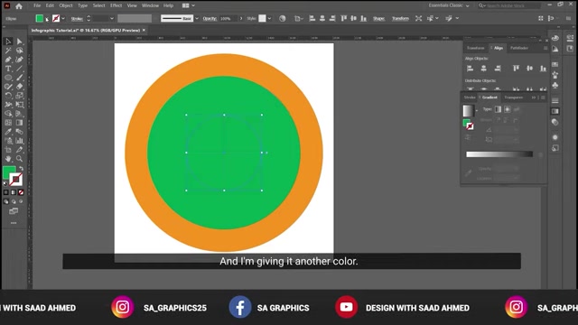
Task: Open the Edit Toolbar three dots
Action: point(14,223)
